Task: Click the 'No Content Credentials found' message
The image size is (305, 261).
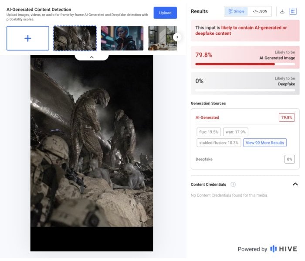Action: point(229,195)
